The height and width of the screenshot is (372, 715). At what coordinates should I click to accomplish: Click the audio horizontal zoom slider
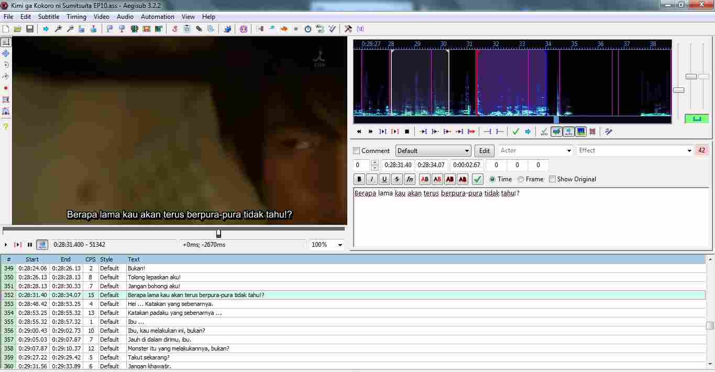(678, 90)
